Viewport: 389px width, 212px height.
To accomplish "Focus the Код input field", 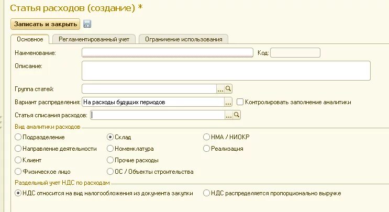I will (x=295, y=53).
